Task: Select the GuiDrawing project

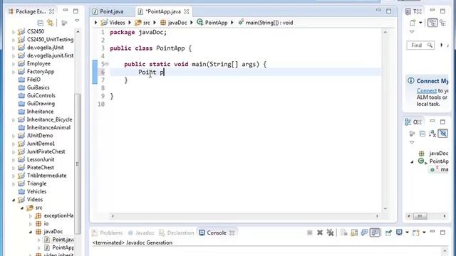Action: tap(41, 104)
